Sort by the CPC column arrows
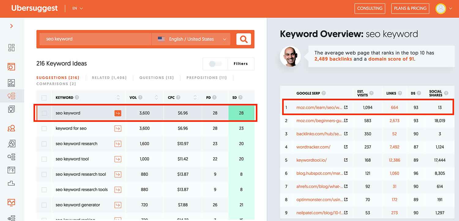Image resolution: width=459 pixels, height=221 pixels. [195, 98]
